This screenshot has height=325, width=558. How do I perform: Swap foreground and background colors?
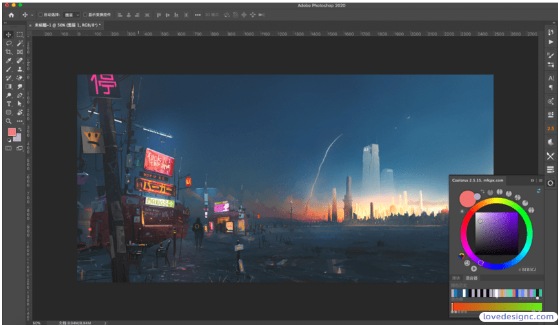pyautogui.click(x=20, y=130)
